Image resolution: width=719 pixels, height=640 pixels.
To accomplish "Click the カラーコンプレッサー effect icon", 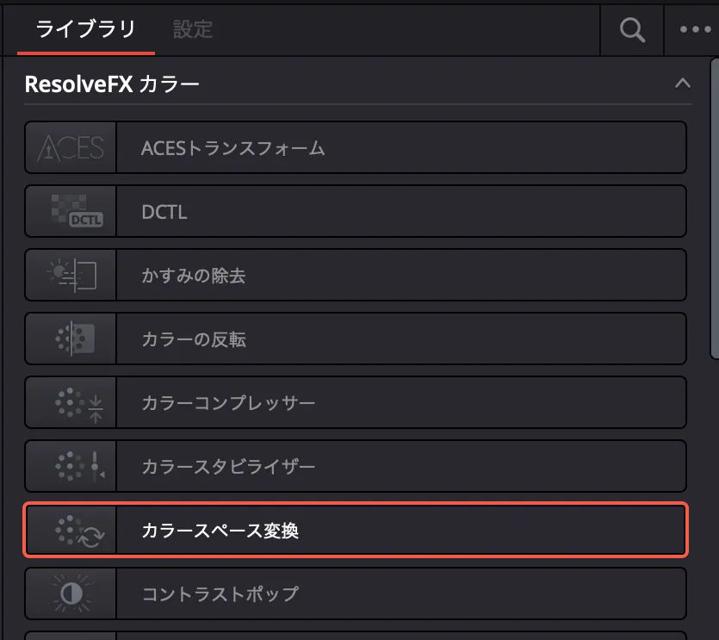I will [71, 402].
